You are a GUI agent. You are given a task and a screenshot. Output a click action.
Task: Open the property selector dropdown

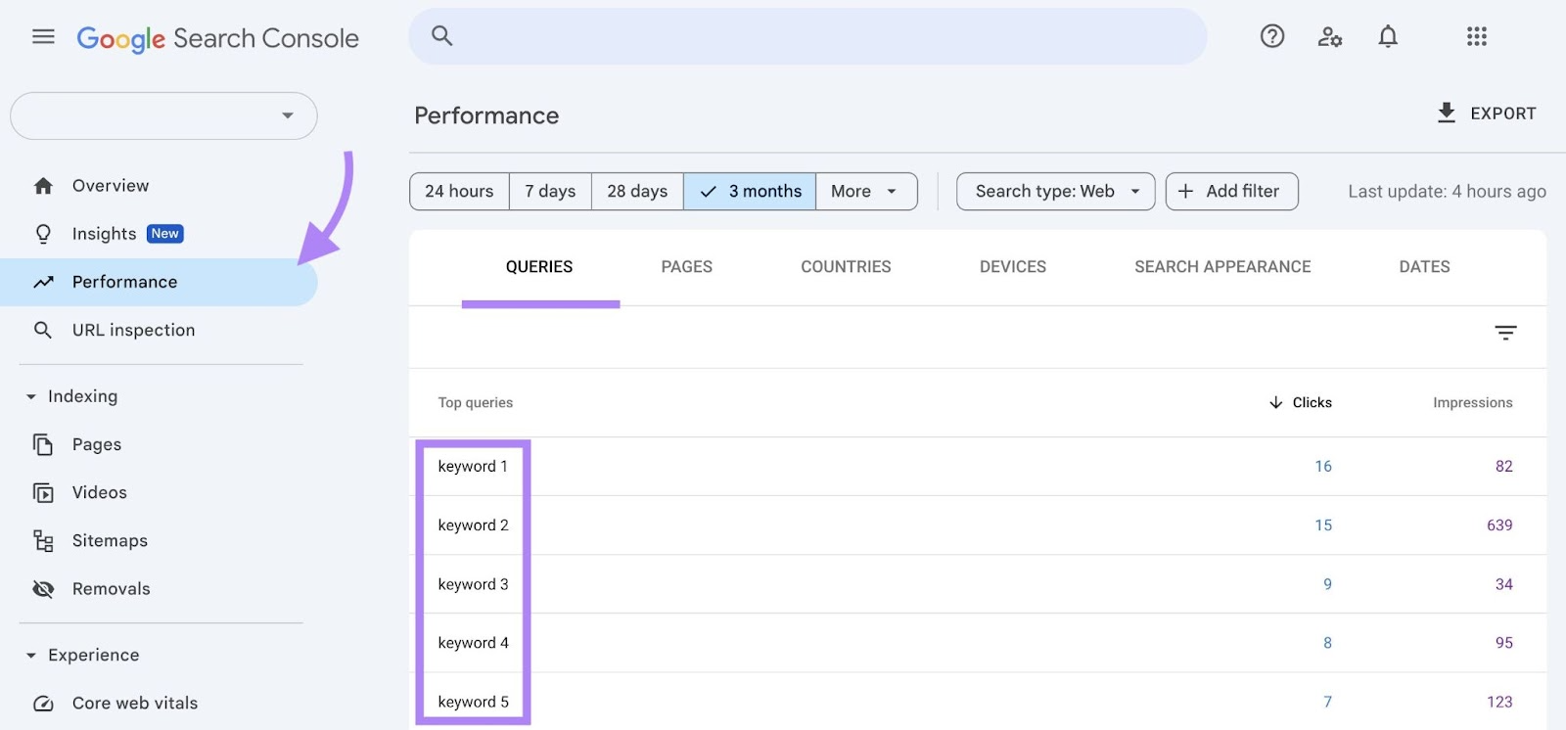[x=163, y=116]
